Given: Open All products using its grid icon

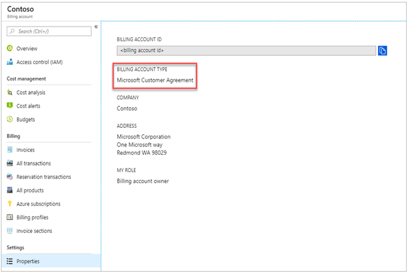Looking at the screenshot, I should (x=9, y=191).
